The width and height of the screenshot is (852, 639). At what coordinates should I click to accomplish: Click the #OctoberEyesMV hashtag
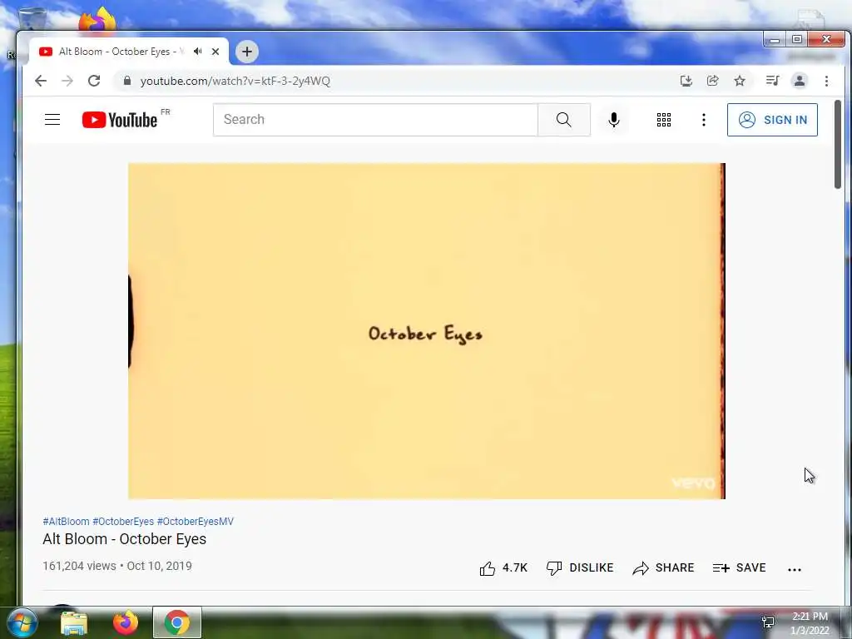point(195,521)
